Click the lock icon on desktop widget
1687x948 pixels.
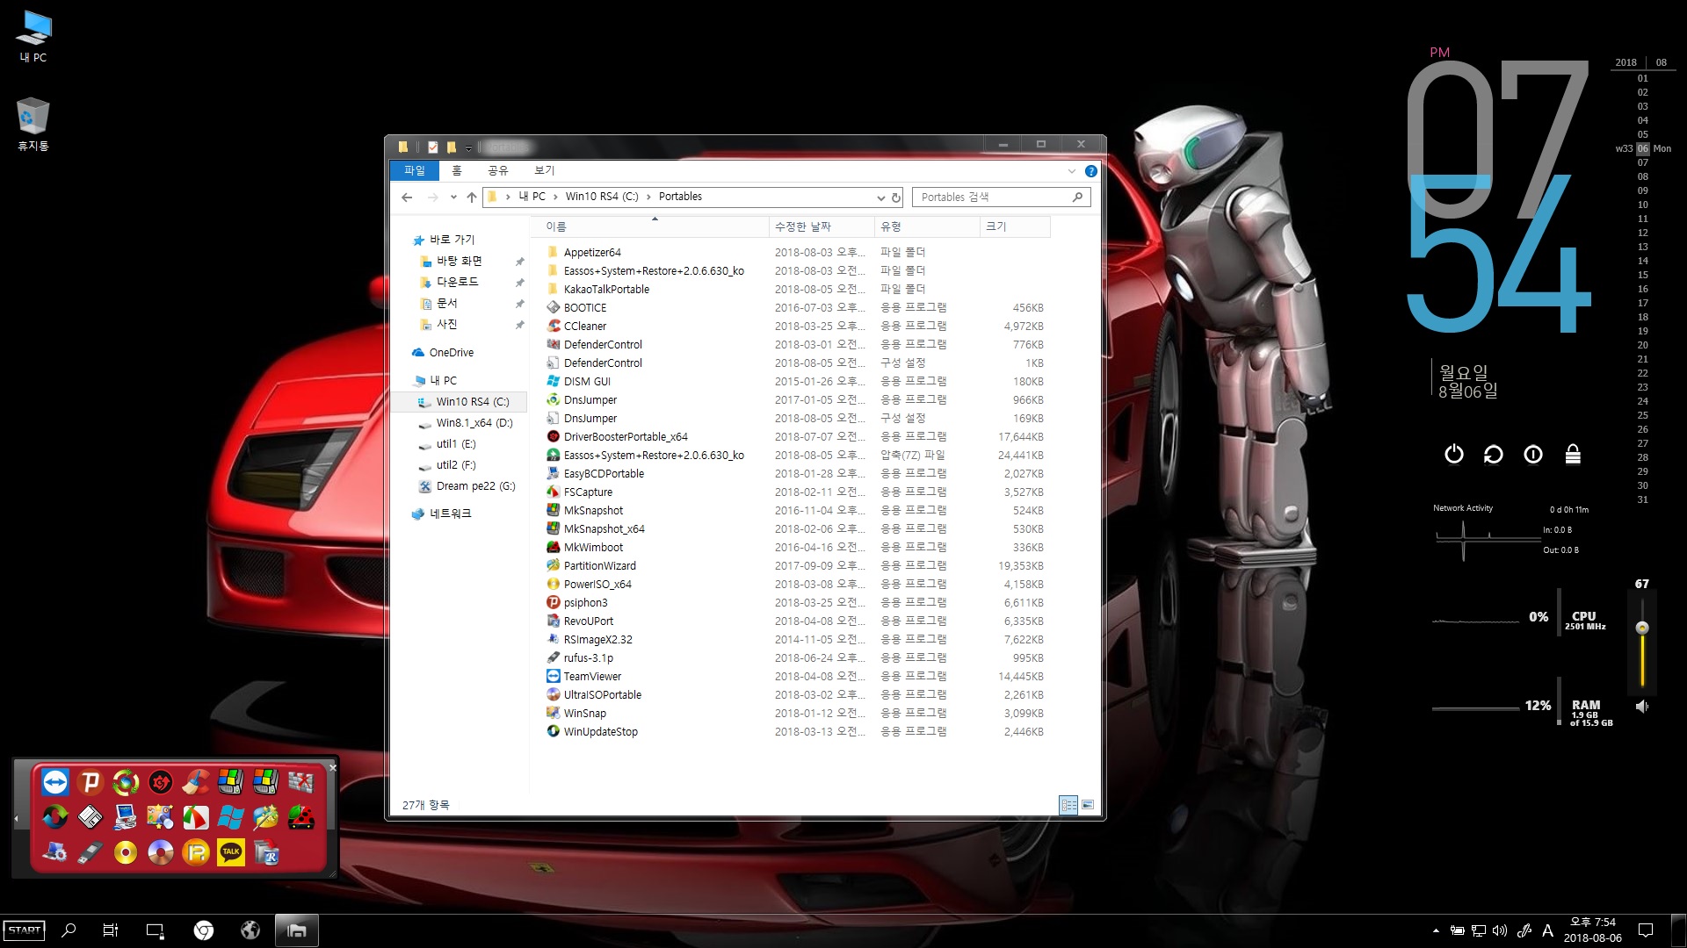click(x=1573, y=454)
